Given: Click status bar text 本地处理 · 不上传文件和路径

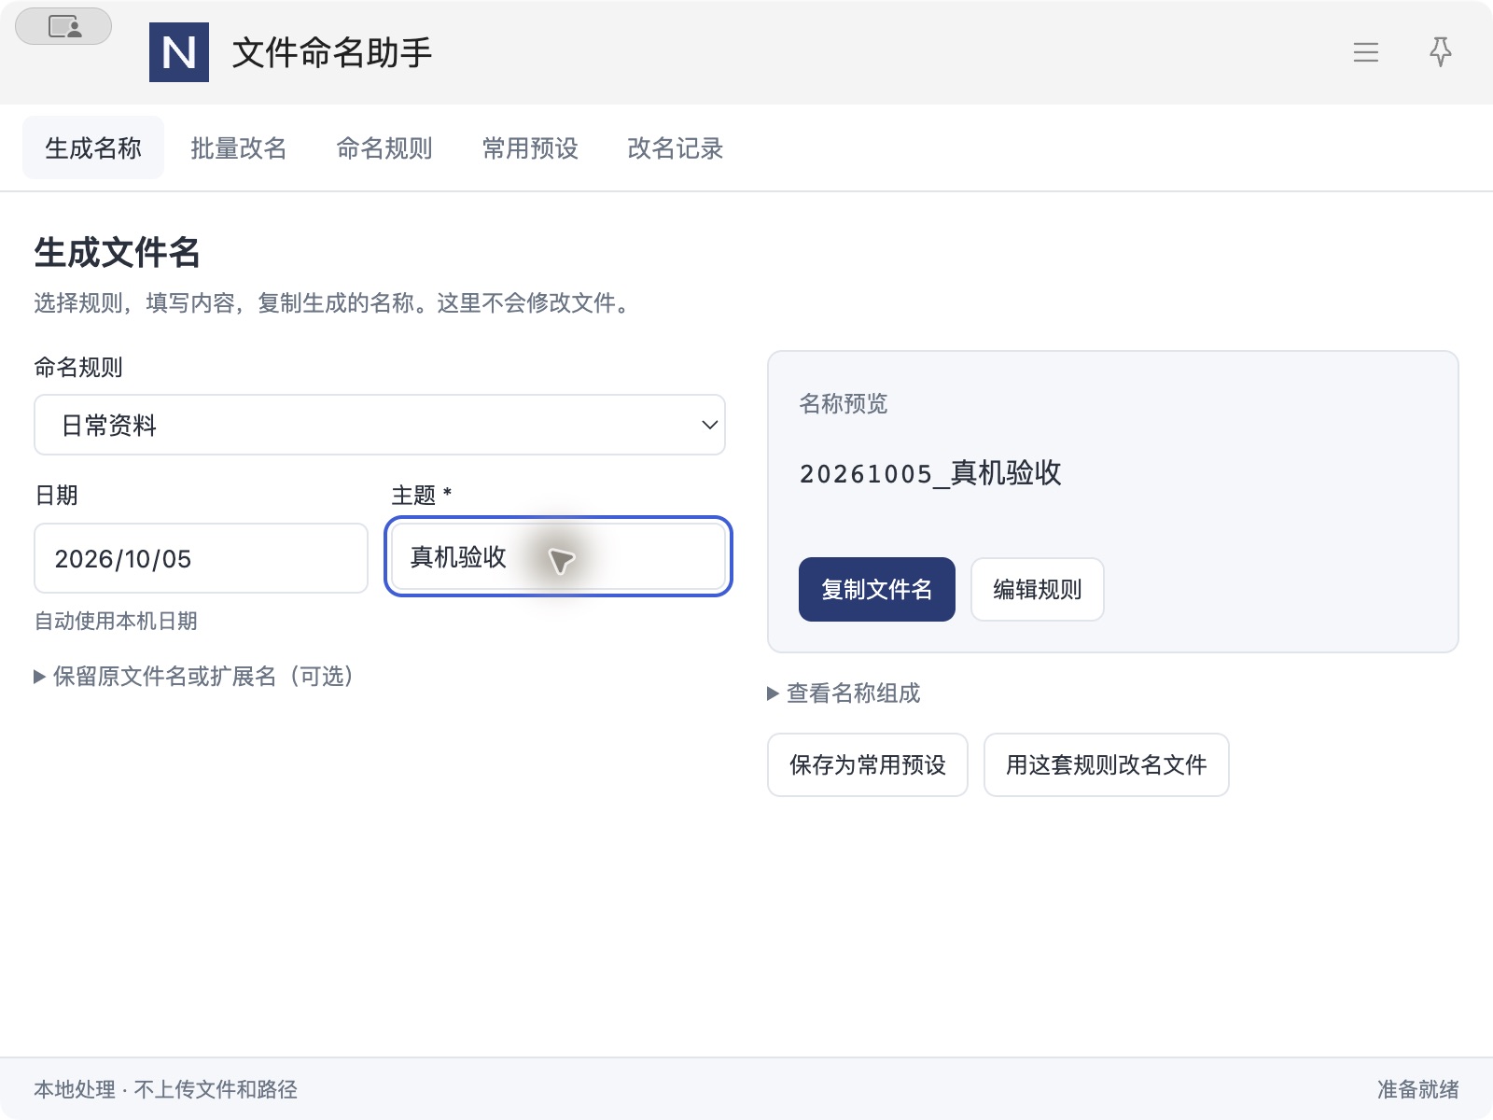Looking at the screenshot, I should 166,1089.
